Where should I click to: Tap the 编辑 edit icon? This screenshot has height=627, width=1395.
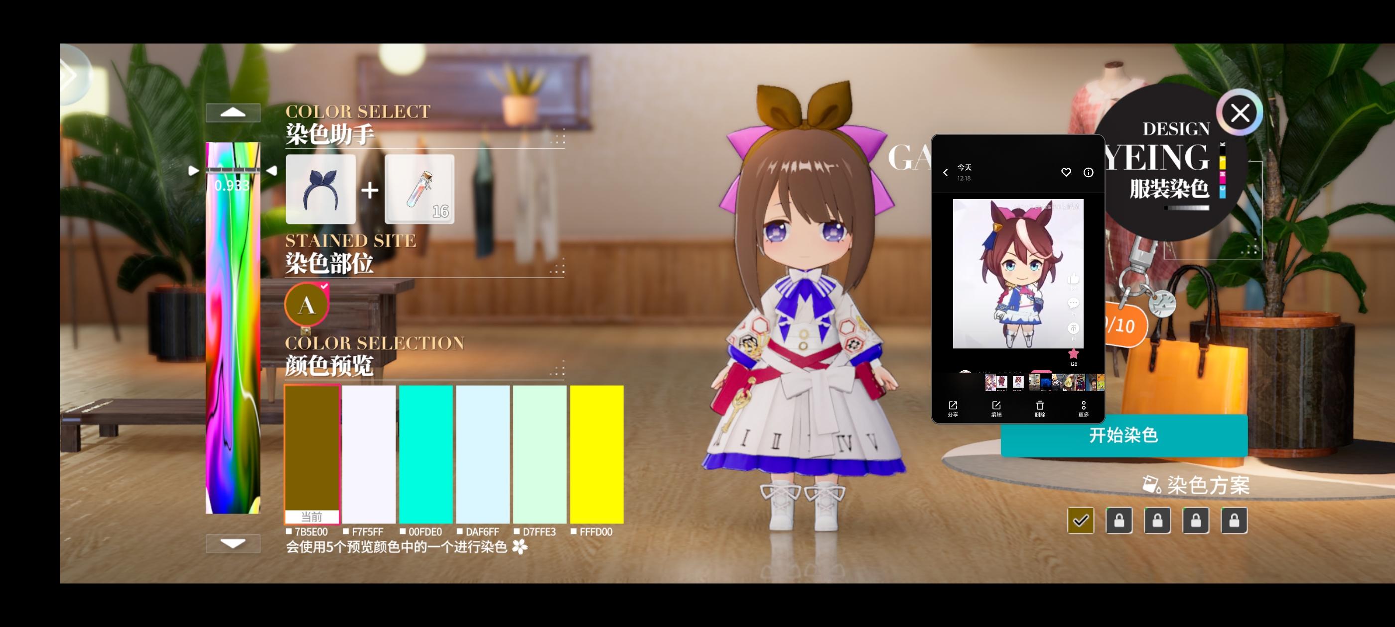point(996,408)
